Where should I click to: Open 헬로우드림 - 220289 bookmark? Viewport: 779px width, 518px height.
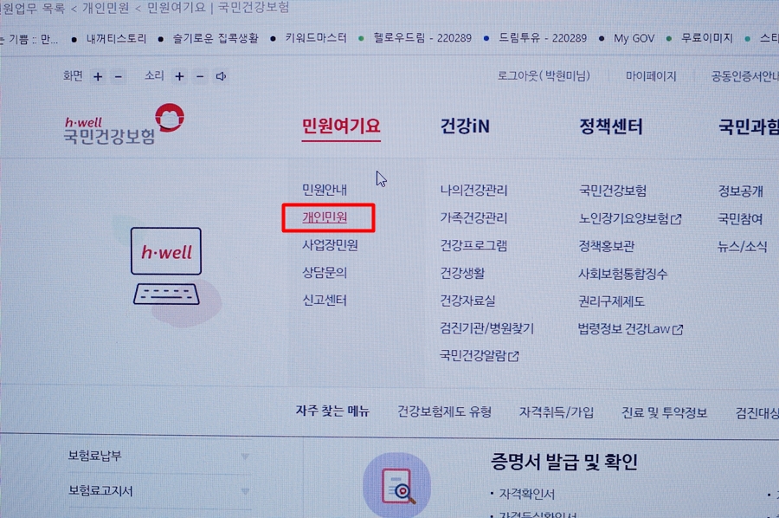point(422,38)
